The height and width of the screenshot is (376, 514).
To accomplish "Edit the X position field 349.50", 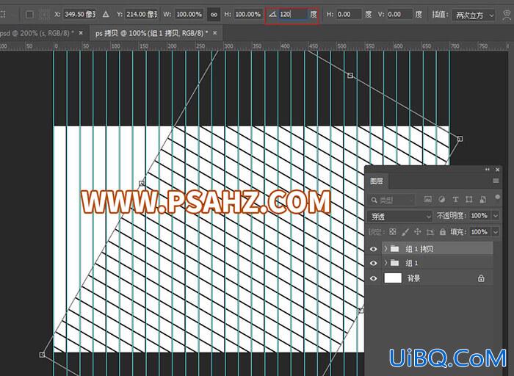I will [79, 15].
